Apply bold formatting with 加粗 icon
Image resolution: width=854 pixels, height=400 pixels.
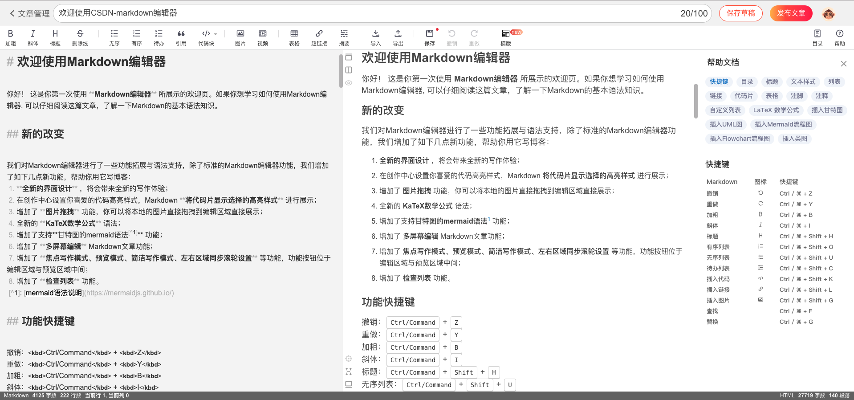click(x=11, y=37)
